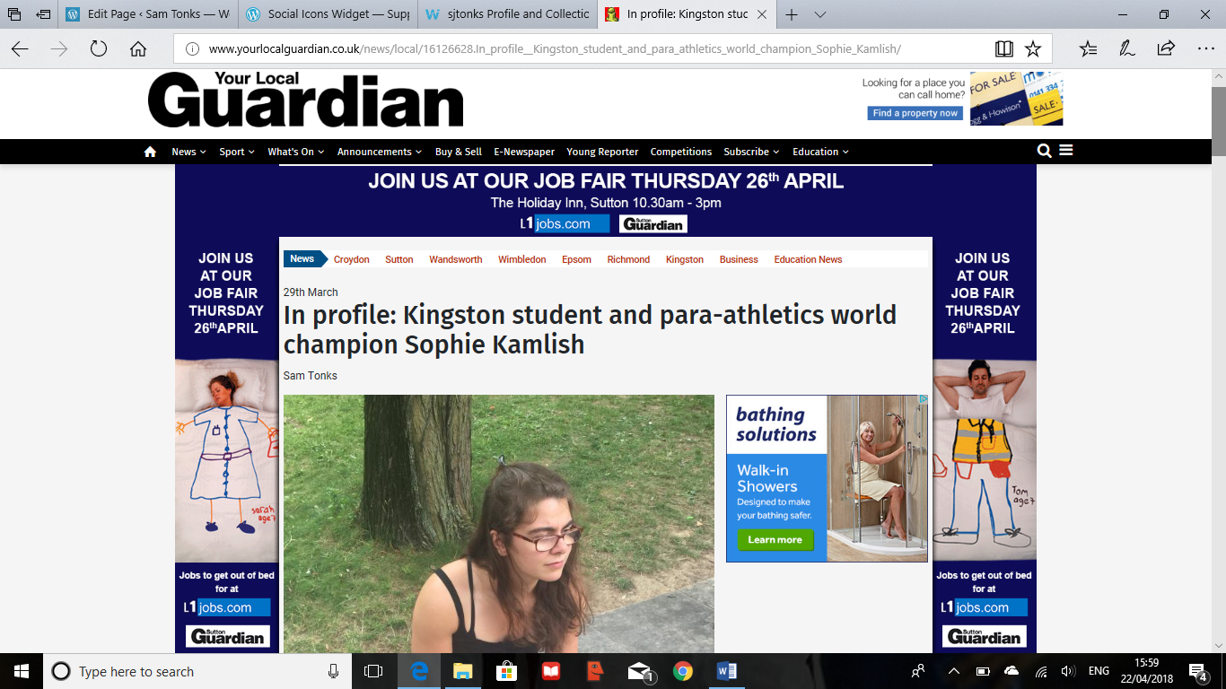Open the Kingston local news link
The width and height of the screenshot is (1226, 689).
[x=684, y=259]
